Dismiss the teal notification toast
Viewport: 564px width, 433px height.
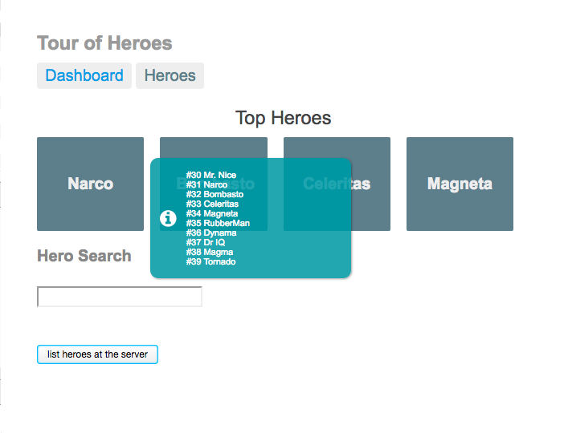point(251,218)
